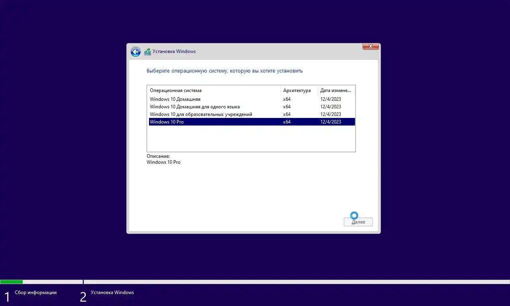Click date 12/4/2023 in Windows 10 Pro row

click(x=331, y=122)
